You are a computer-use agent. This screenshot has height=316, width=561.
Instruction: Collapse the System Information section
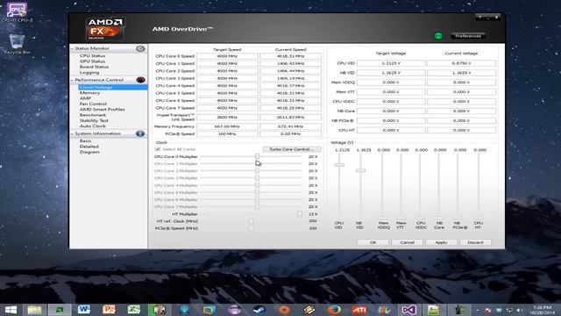point(72,133)
